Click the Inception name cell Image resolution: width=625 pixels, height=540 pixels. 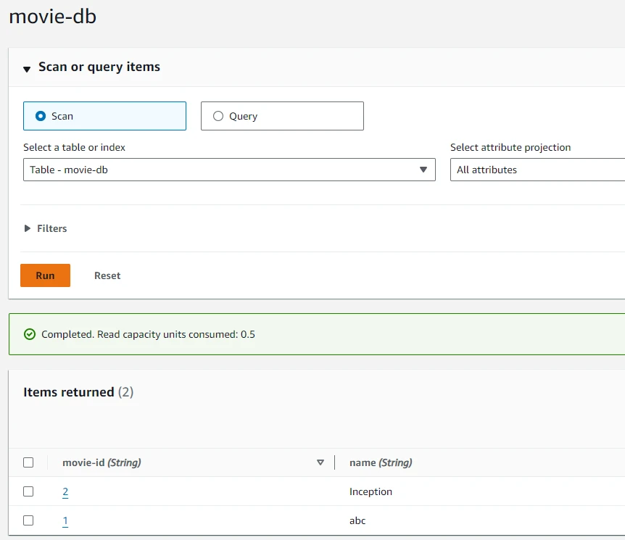coord(371,491)
